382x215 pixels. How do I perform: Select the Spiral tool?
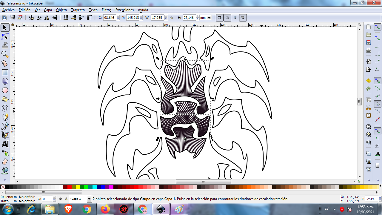[x=5, y=108]
